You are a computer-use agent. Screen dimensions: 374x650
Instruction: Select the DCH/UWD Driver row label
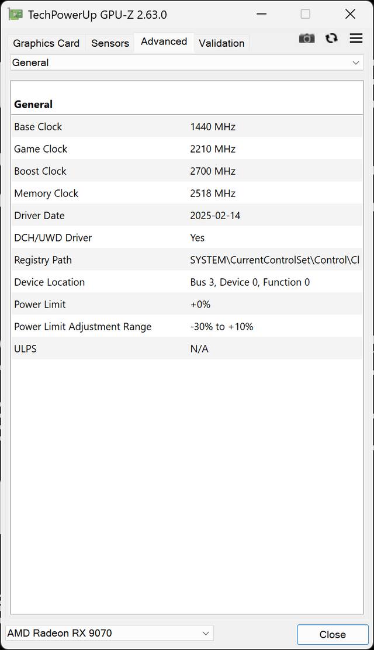[x=53, y=238]
